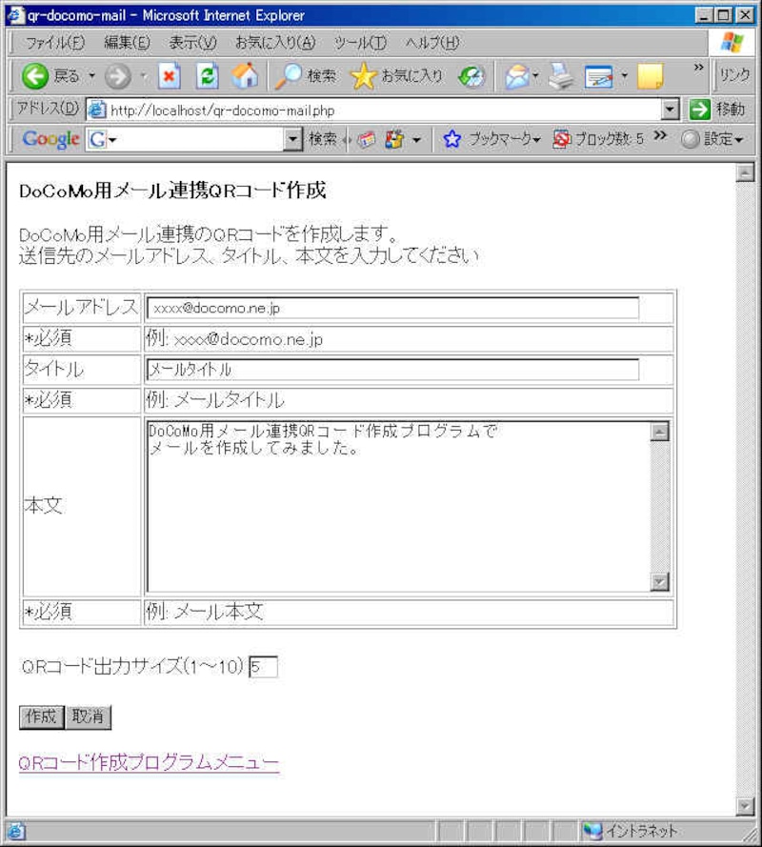Open the History clock-arrow icon
This screenshot has height=847, width=762.
pos(471,76)
